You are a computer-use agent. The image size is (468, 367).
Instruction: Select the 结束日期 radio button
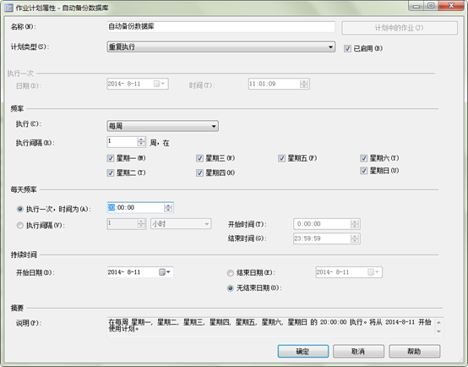tap(230, 273)
